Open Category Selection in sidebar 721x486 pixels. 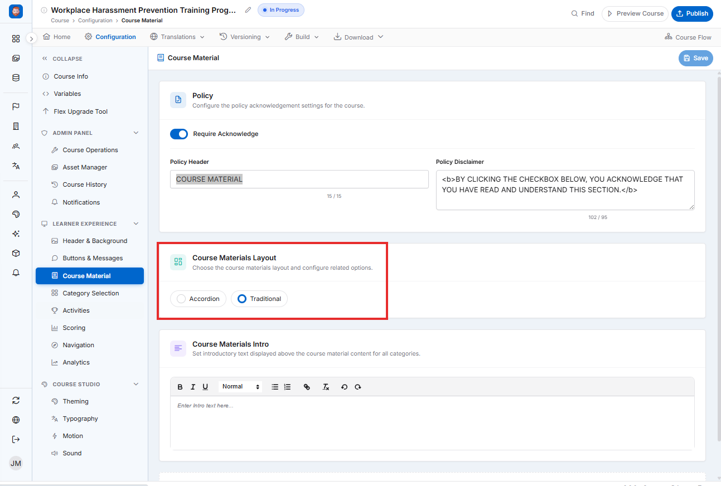(x=90, y=293)
